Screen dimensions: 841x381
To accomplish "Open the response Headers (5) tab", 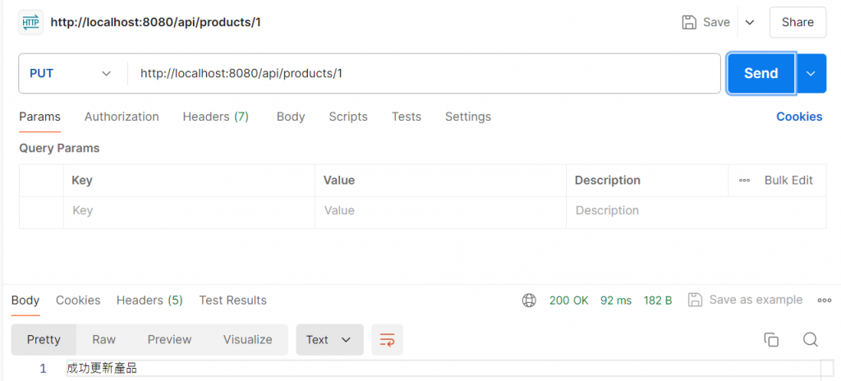I will click(149, 301).
